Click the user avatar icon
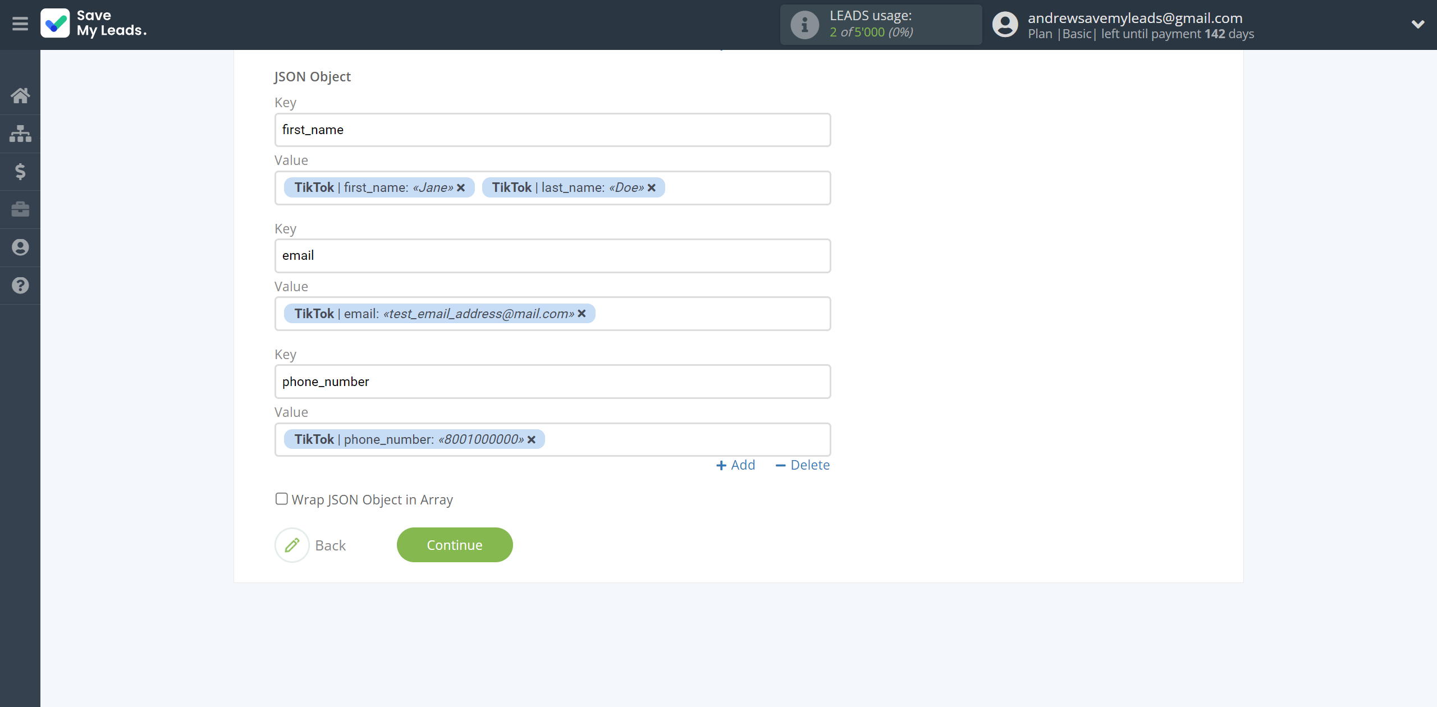This screenshot has width=1437, height=707. [x=1005, y=25]
